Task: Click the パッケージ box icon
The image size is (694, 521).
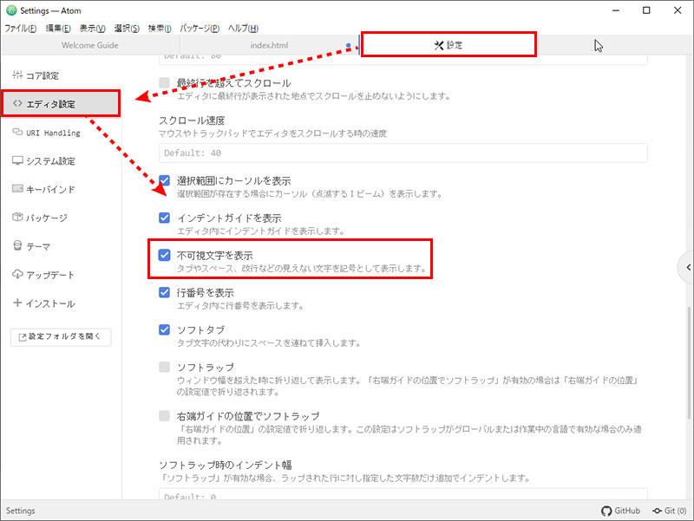Action: (17, 217)
